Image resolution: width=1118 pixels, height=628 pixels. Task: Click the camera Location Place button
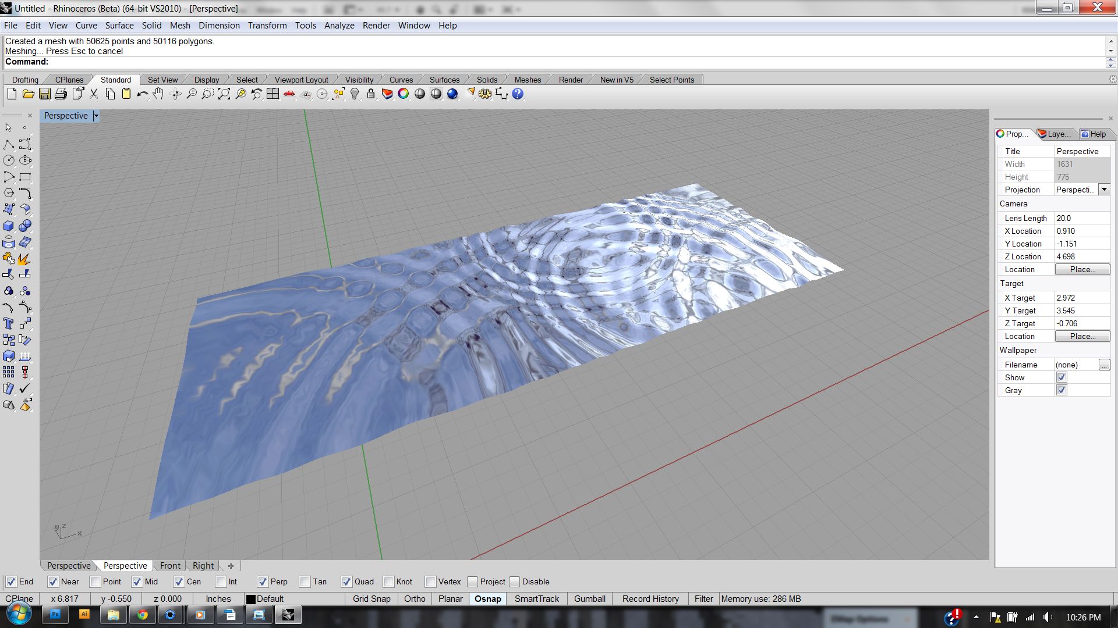(1082, 269)
